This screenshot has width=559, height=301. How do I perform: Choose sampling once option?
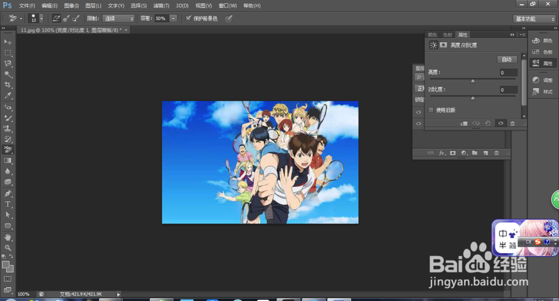[66, 18]
